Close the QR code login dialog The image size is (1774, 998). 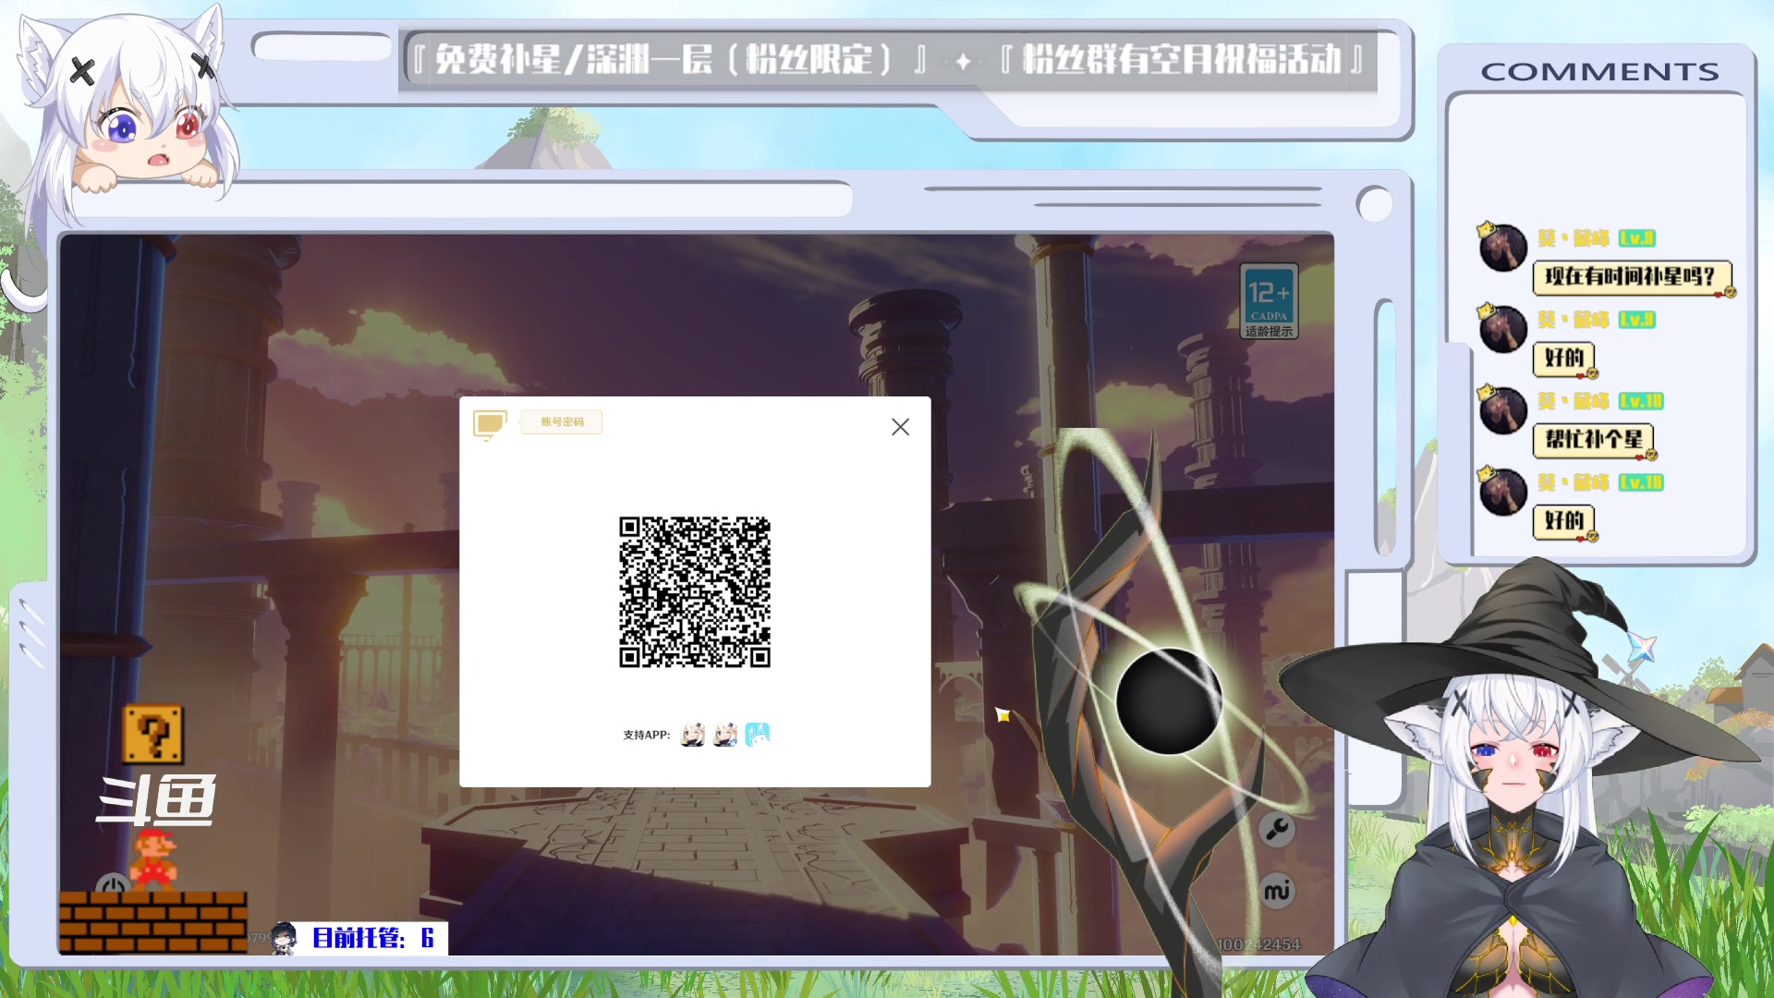pyautogui.click(x=900, y=427)
